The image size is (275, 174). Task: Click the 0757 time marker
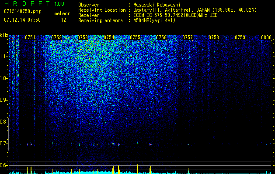pos(188,37)
